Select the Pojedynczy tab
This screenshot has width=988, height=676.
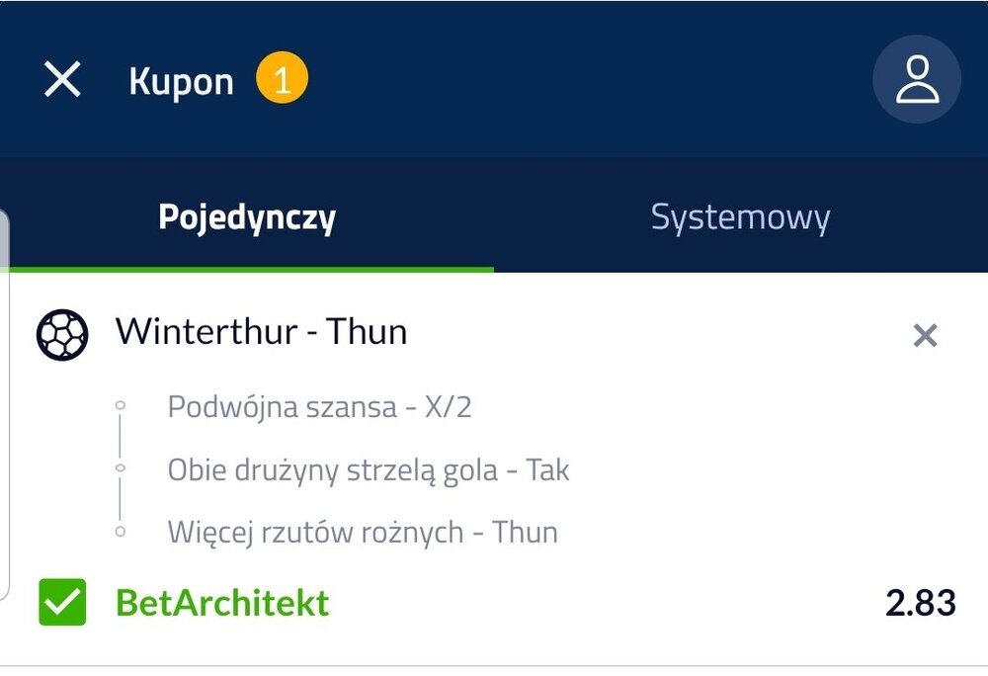pyautogui.click(x=247, y=216)
